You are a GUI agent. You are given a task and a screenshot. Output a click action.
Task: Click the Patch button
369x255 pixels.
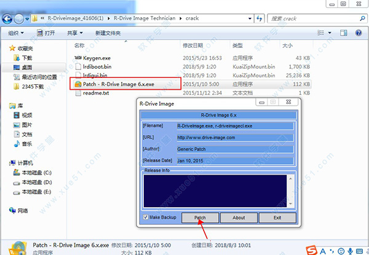pyautogui.click(x=200, y=218)
